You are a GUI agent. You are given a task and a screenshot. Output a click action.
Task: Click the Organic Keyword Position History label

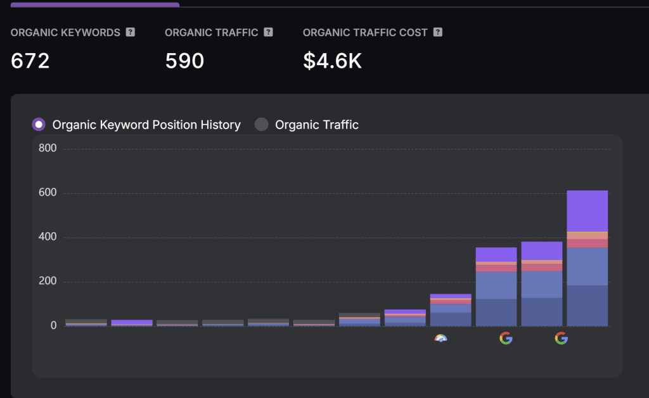(146, 125)
